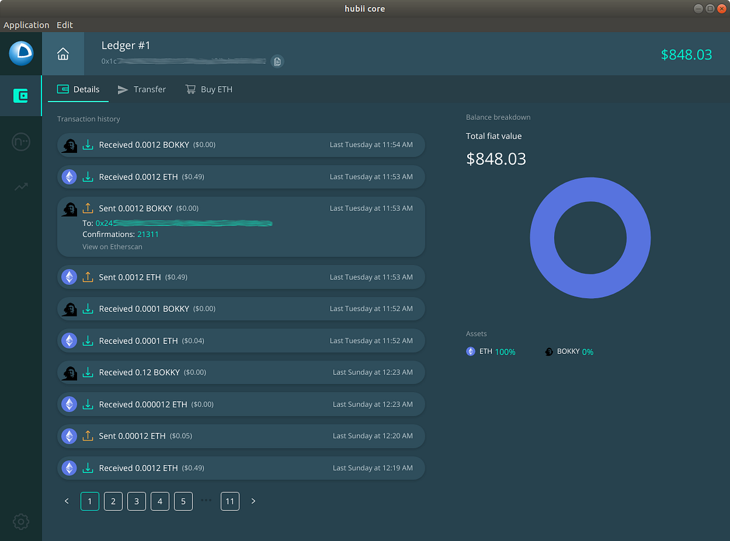Click BOKKY icon in Assets legend
730x541 pixels.
tap(549, 351)
